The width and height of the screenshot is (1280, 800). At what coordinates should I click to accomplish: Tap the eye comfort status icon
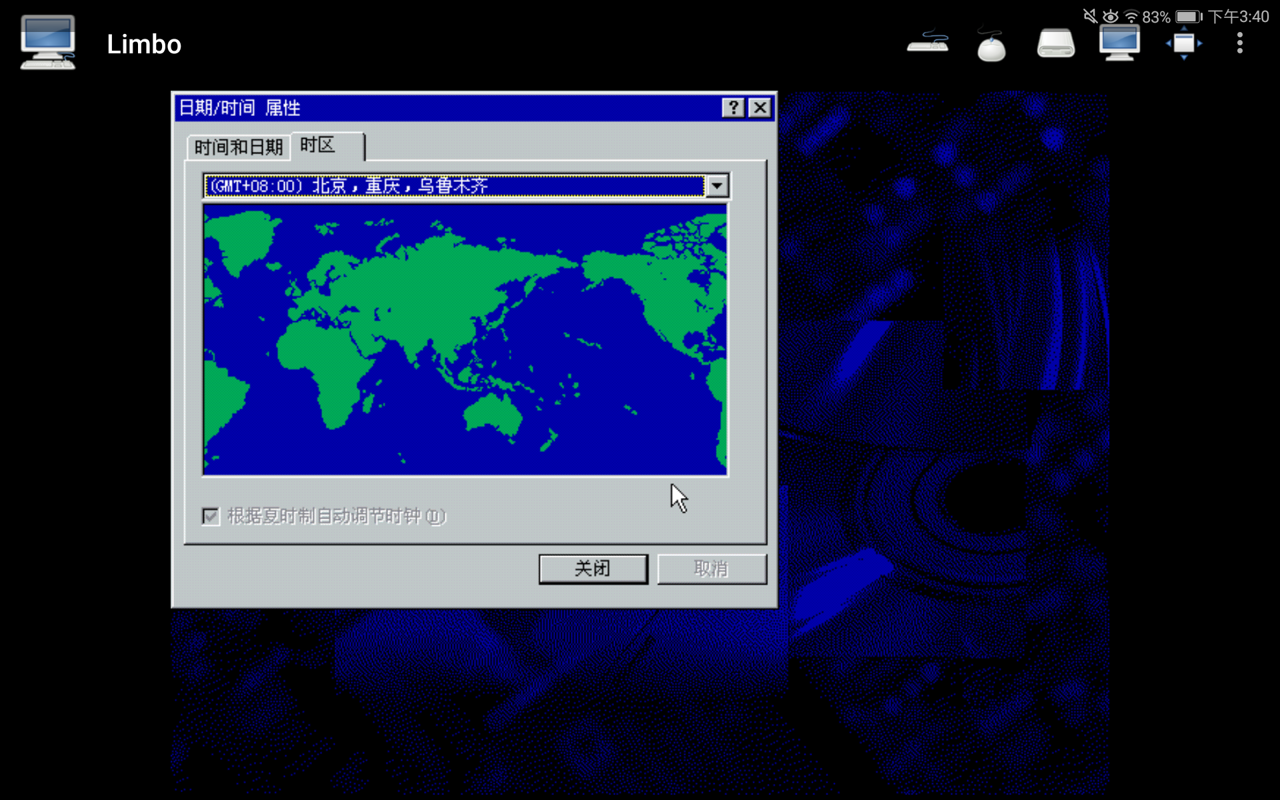[x=1111, y=16]
